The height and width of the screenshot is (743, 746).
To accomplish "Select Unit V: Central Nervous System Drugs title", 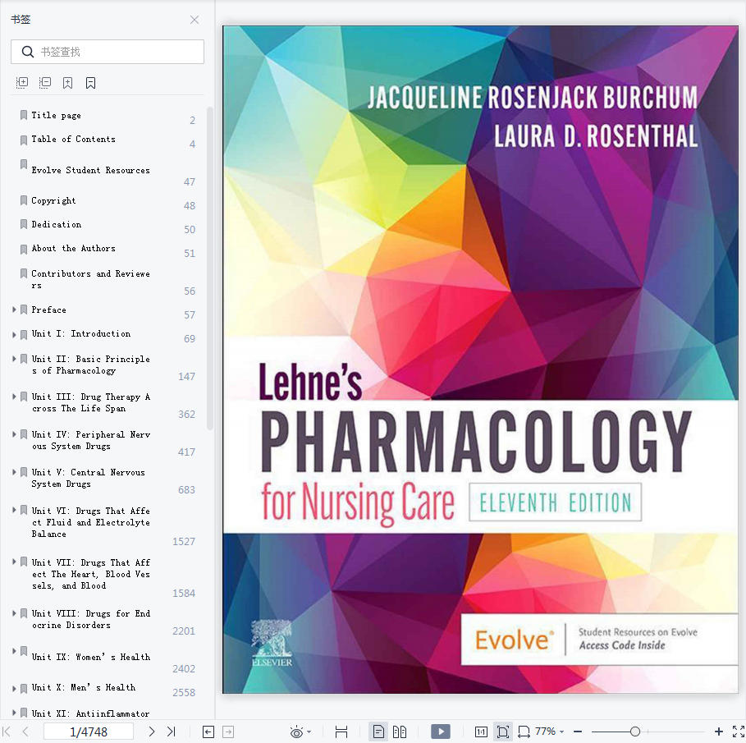I will point(88,478).
